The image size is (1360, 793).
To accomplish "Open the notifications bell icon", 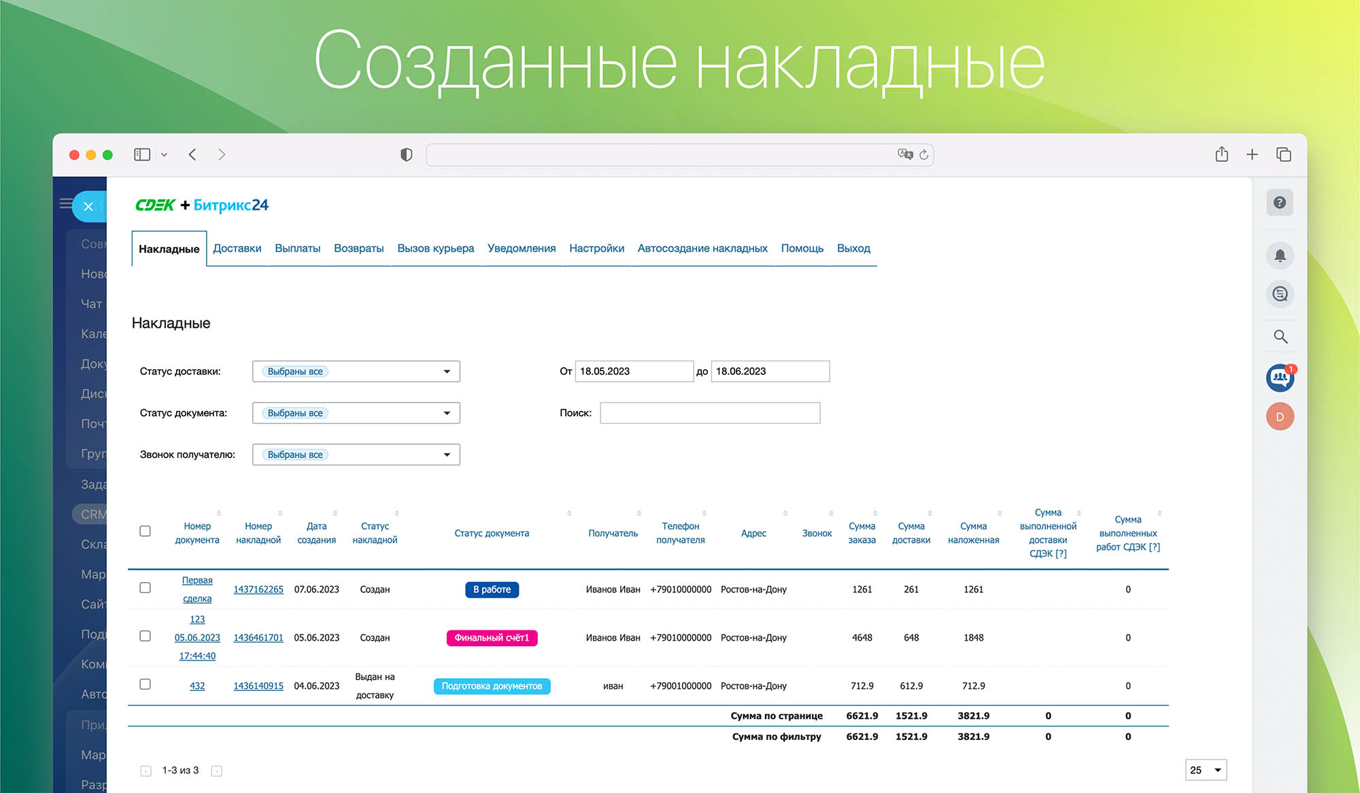I will 1279,256.
